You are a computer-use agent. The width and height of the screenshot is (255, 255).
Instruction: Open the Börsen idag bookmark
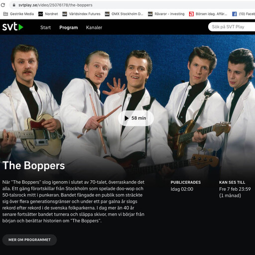point(208,14)
